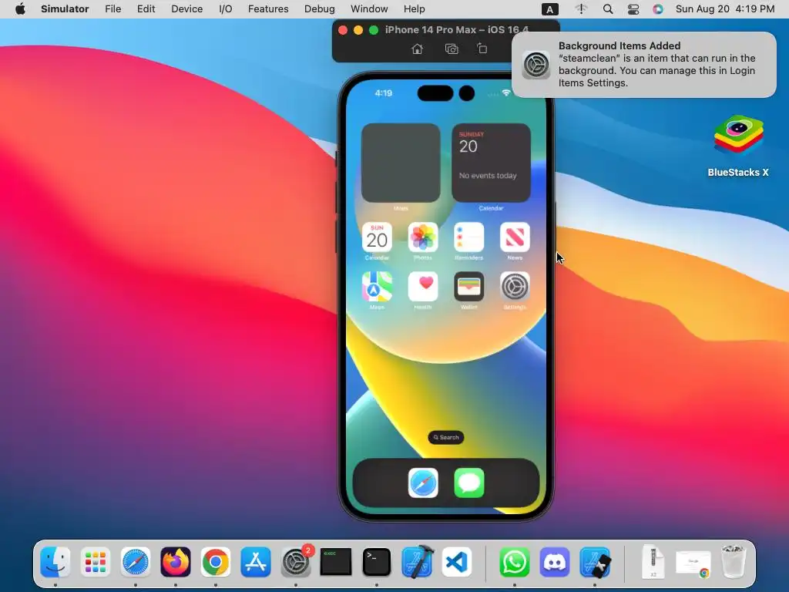Image resolution: width=789 pixels, height=592 pixels.
Task: Open Visual Studio Code from the Dock
Action: point(457,562)
